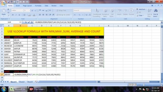Click the Percent Style icon
Viewport: 163px width, 92px height.
[79, 15]
